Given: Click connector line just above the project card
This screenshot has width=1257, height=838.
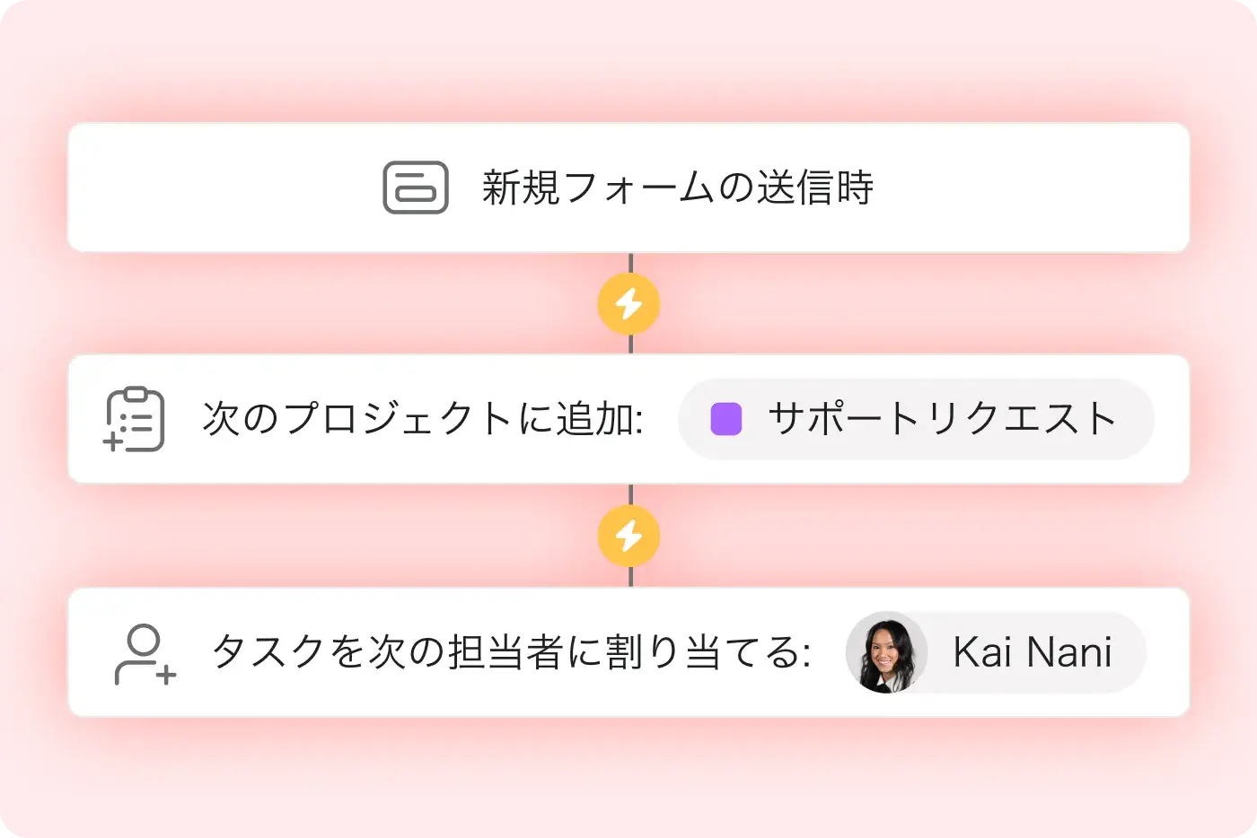Looking at the screenshot, I should (630, 345).
